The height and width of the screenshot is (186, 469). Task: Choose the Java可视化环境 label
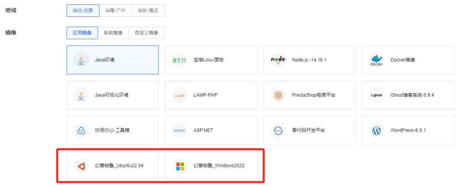(112, 95)
